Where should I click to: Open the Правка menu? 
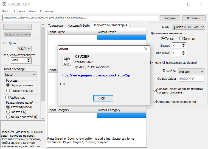(x=19, y=11)
